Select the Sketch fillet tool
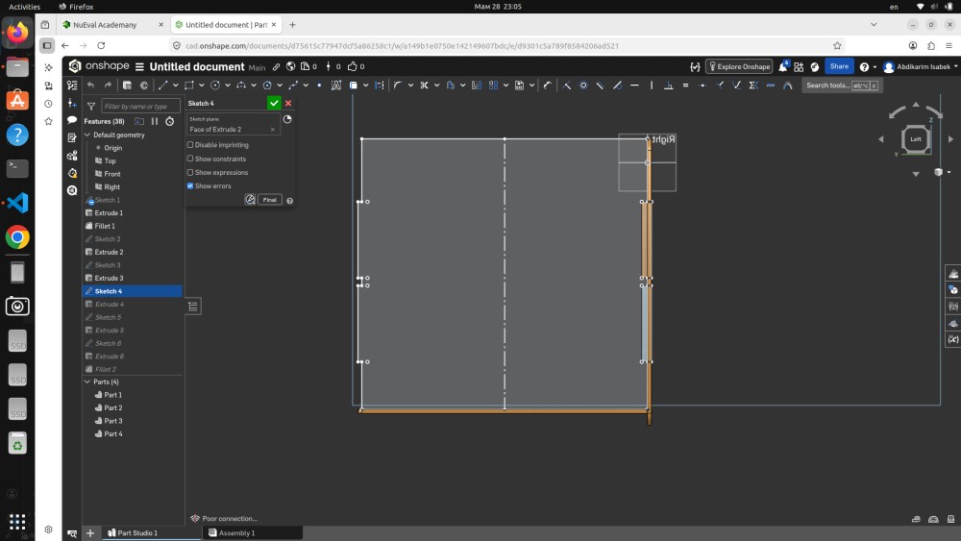Viewport: 961px width, 541px height. tap(398, 86)
